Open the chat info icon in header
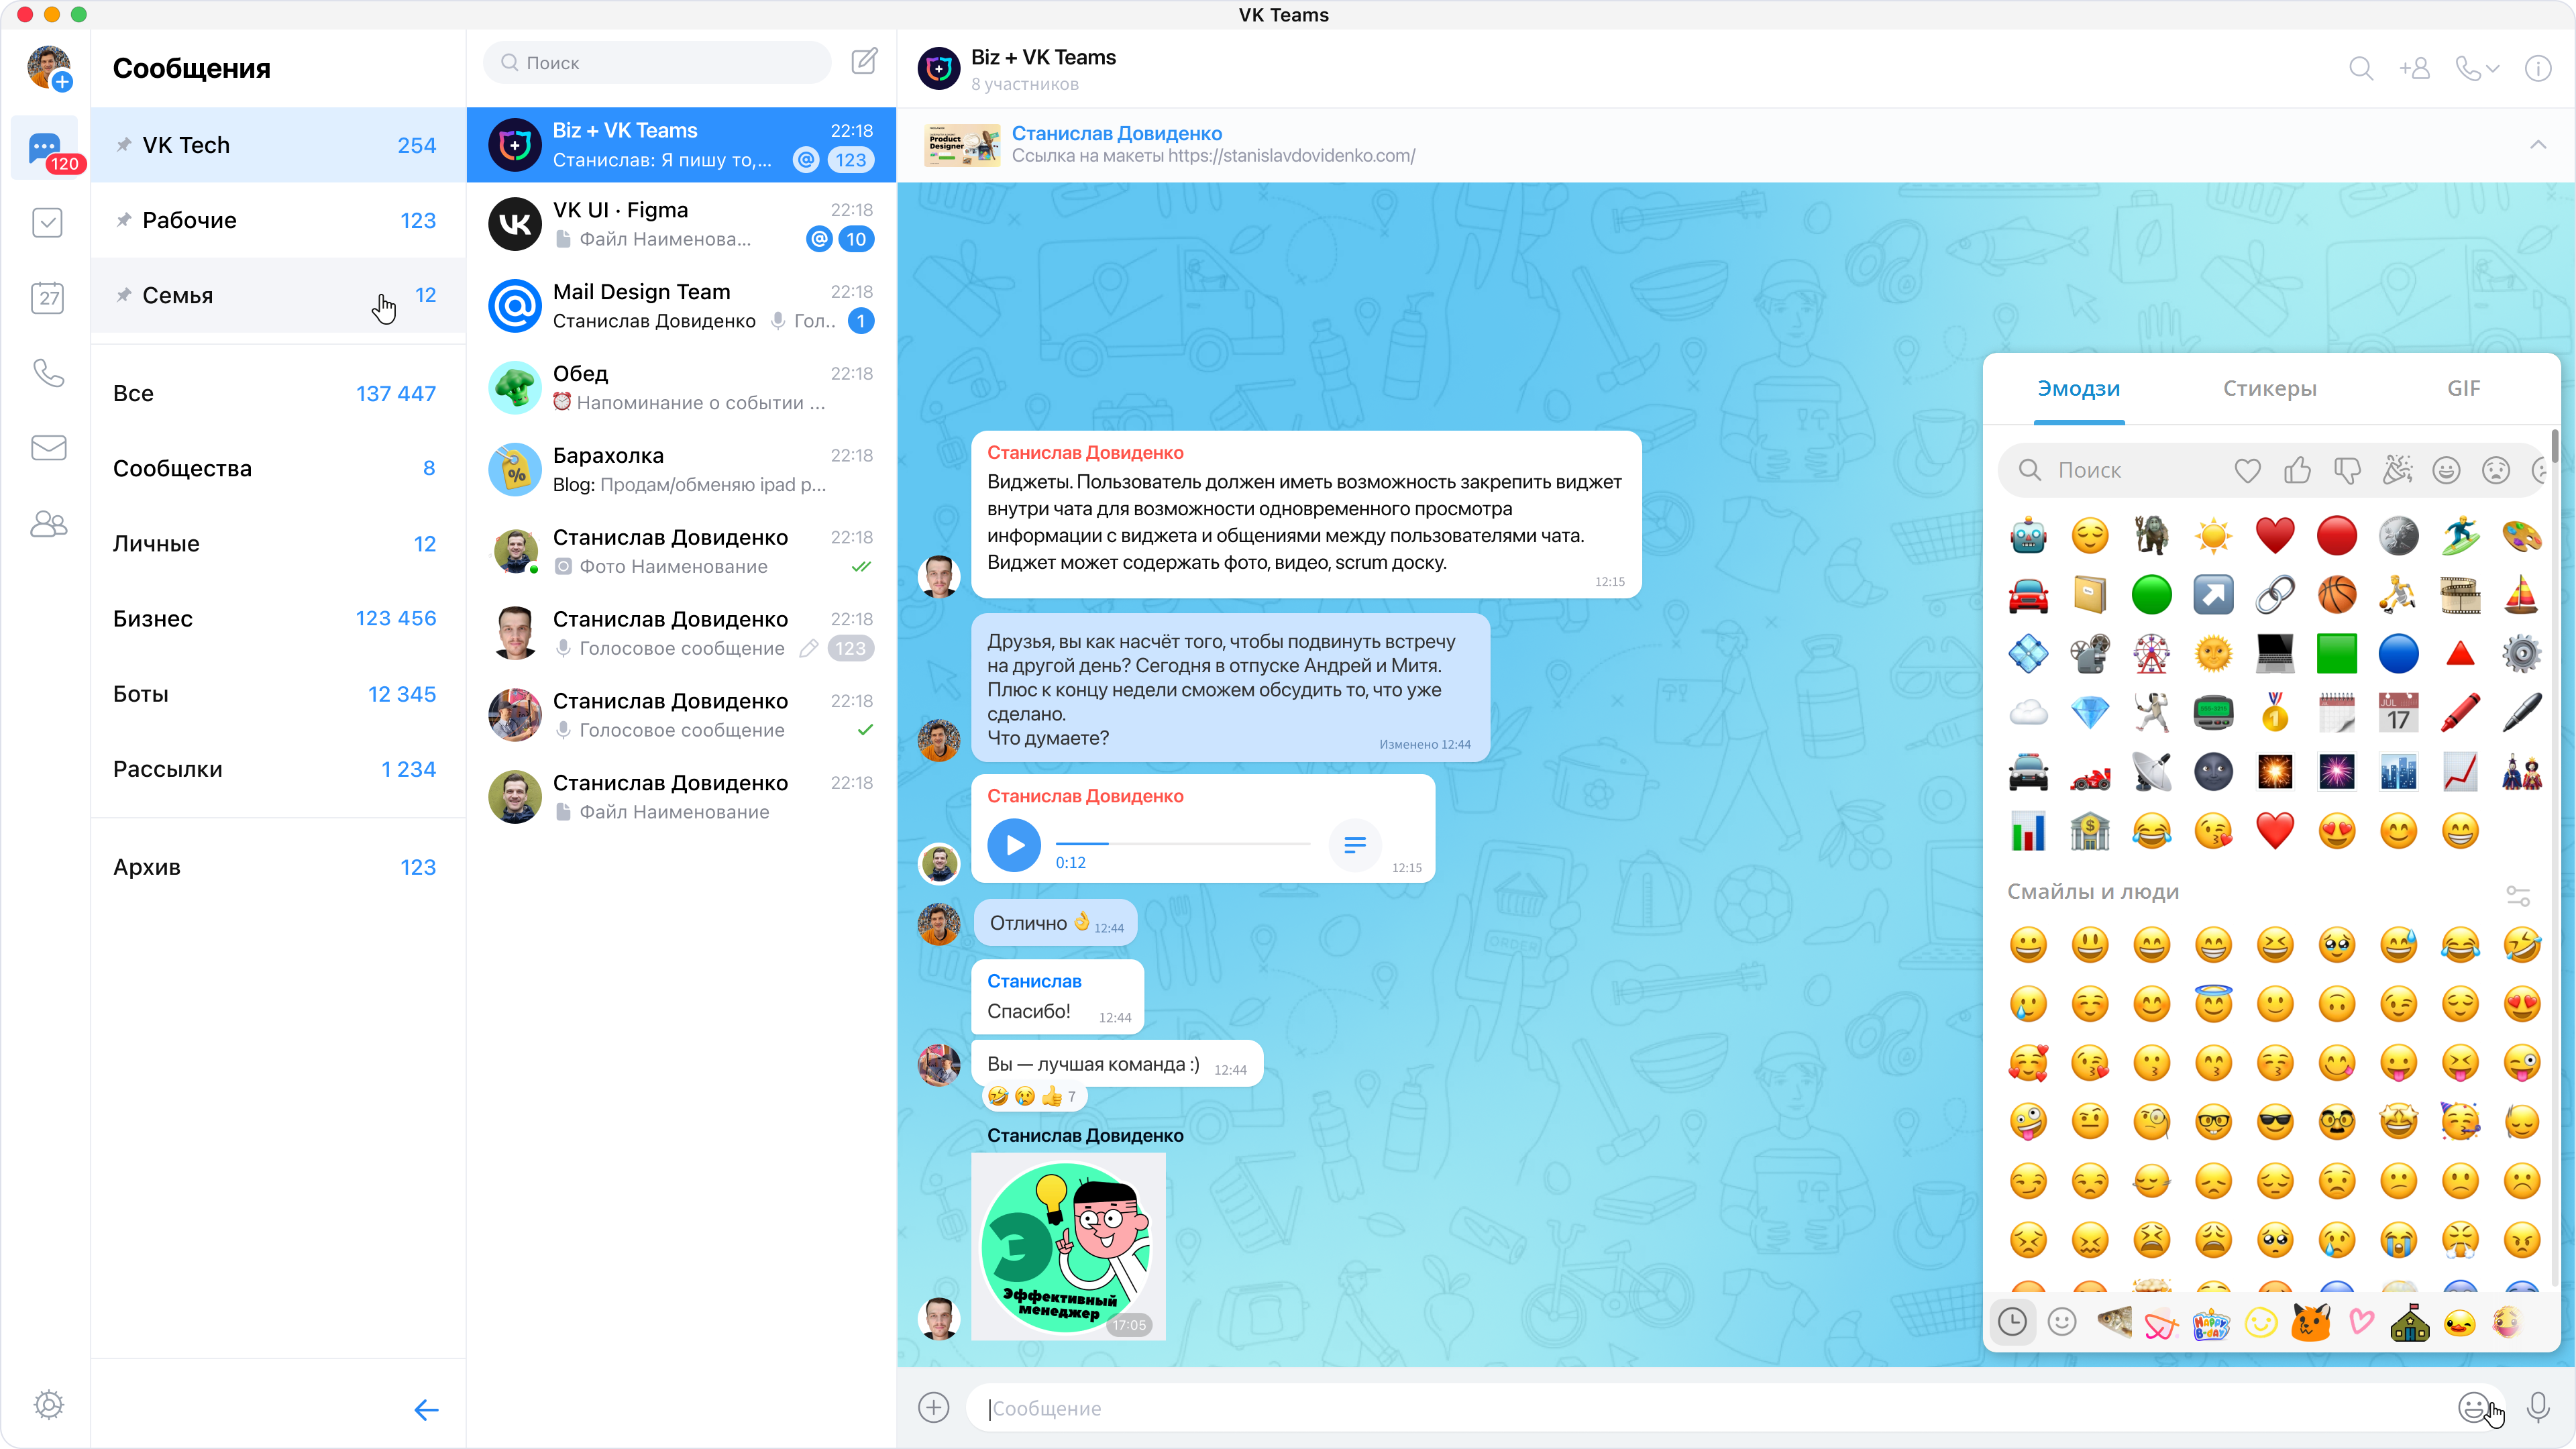The height and width of the screenshot is (1449, 2576). [2538, 68]
